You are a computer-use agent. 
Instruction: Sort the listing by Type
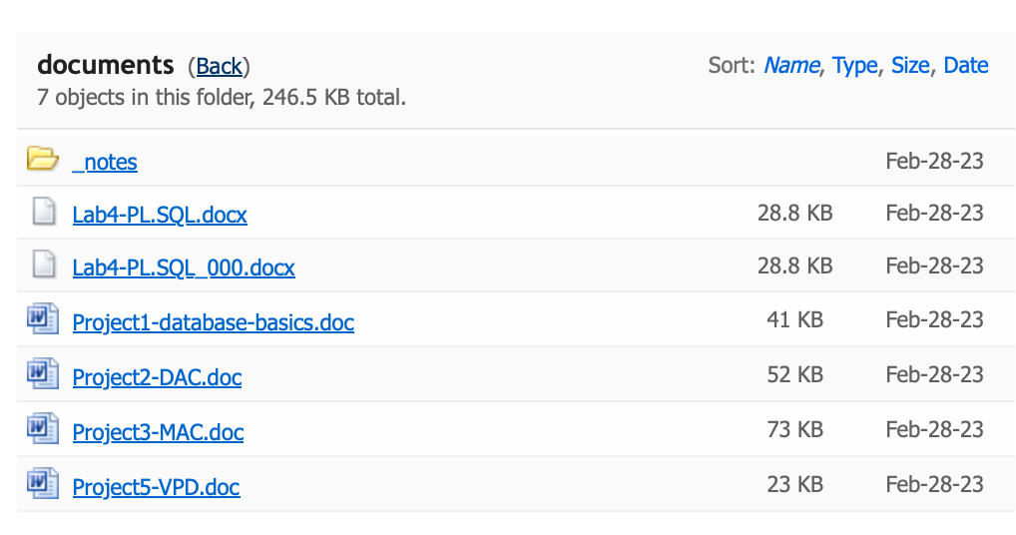pos(855,66)
